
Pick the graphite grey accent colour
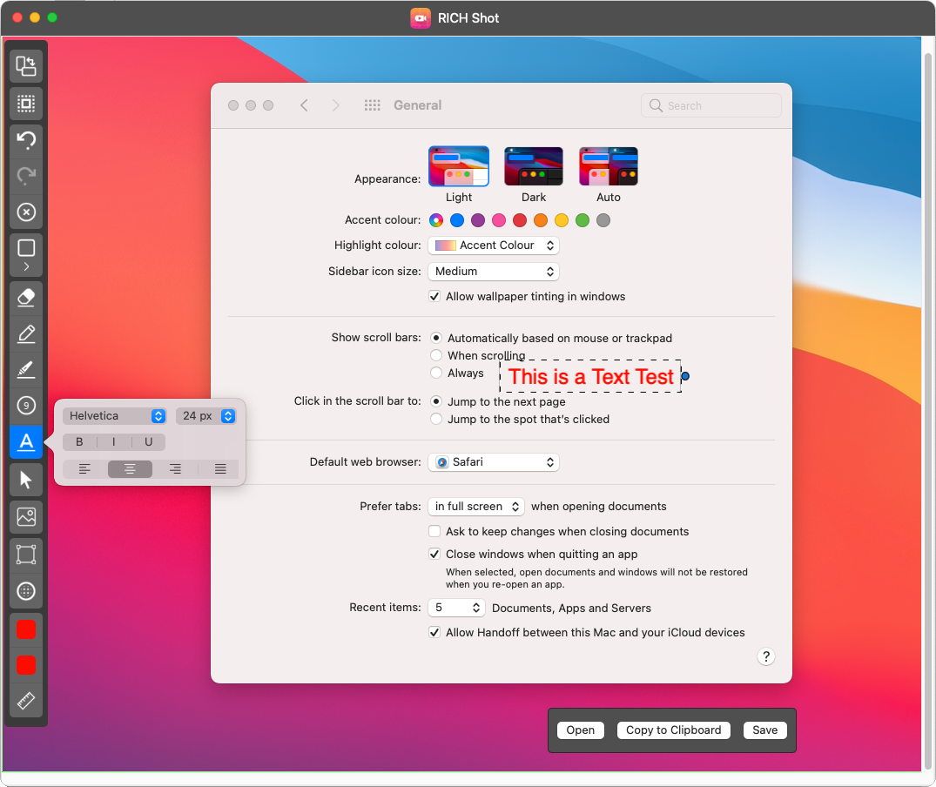(x=603, y=221)
